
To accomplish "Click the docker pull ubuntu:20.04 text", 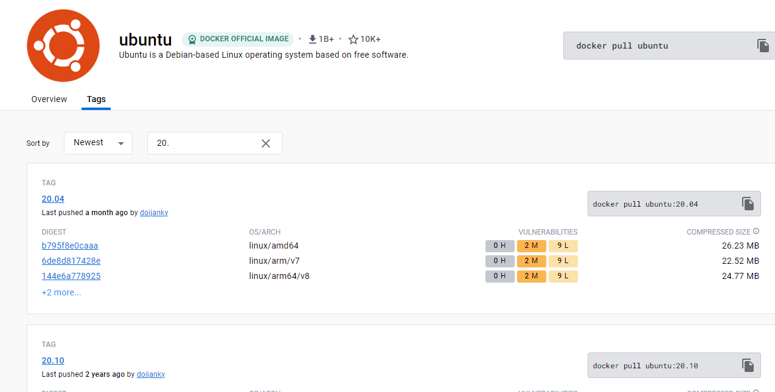I will click(x=645, y=204).
